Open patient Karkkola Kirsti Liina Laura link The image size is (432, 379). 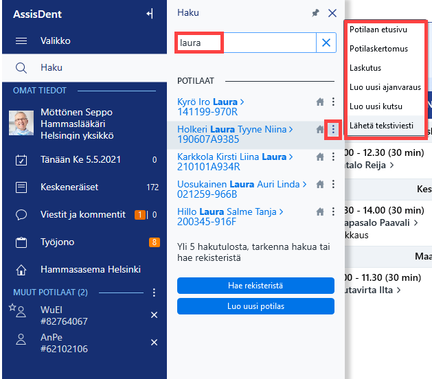click(235, 157)
